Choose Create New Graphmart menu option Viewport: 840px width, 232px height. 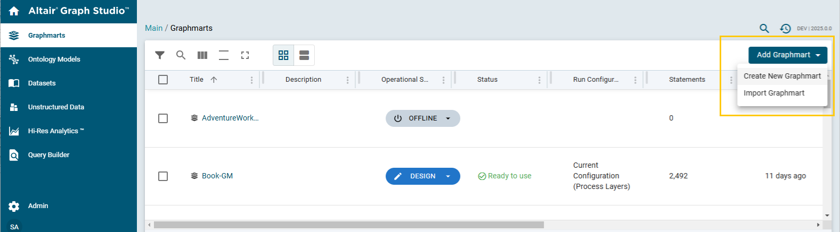click(782, 76)
